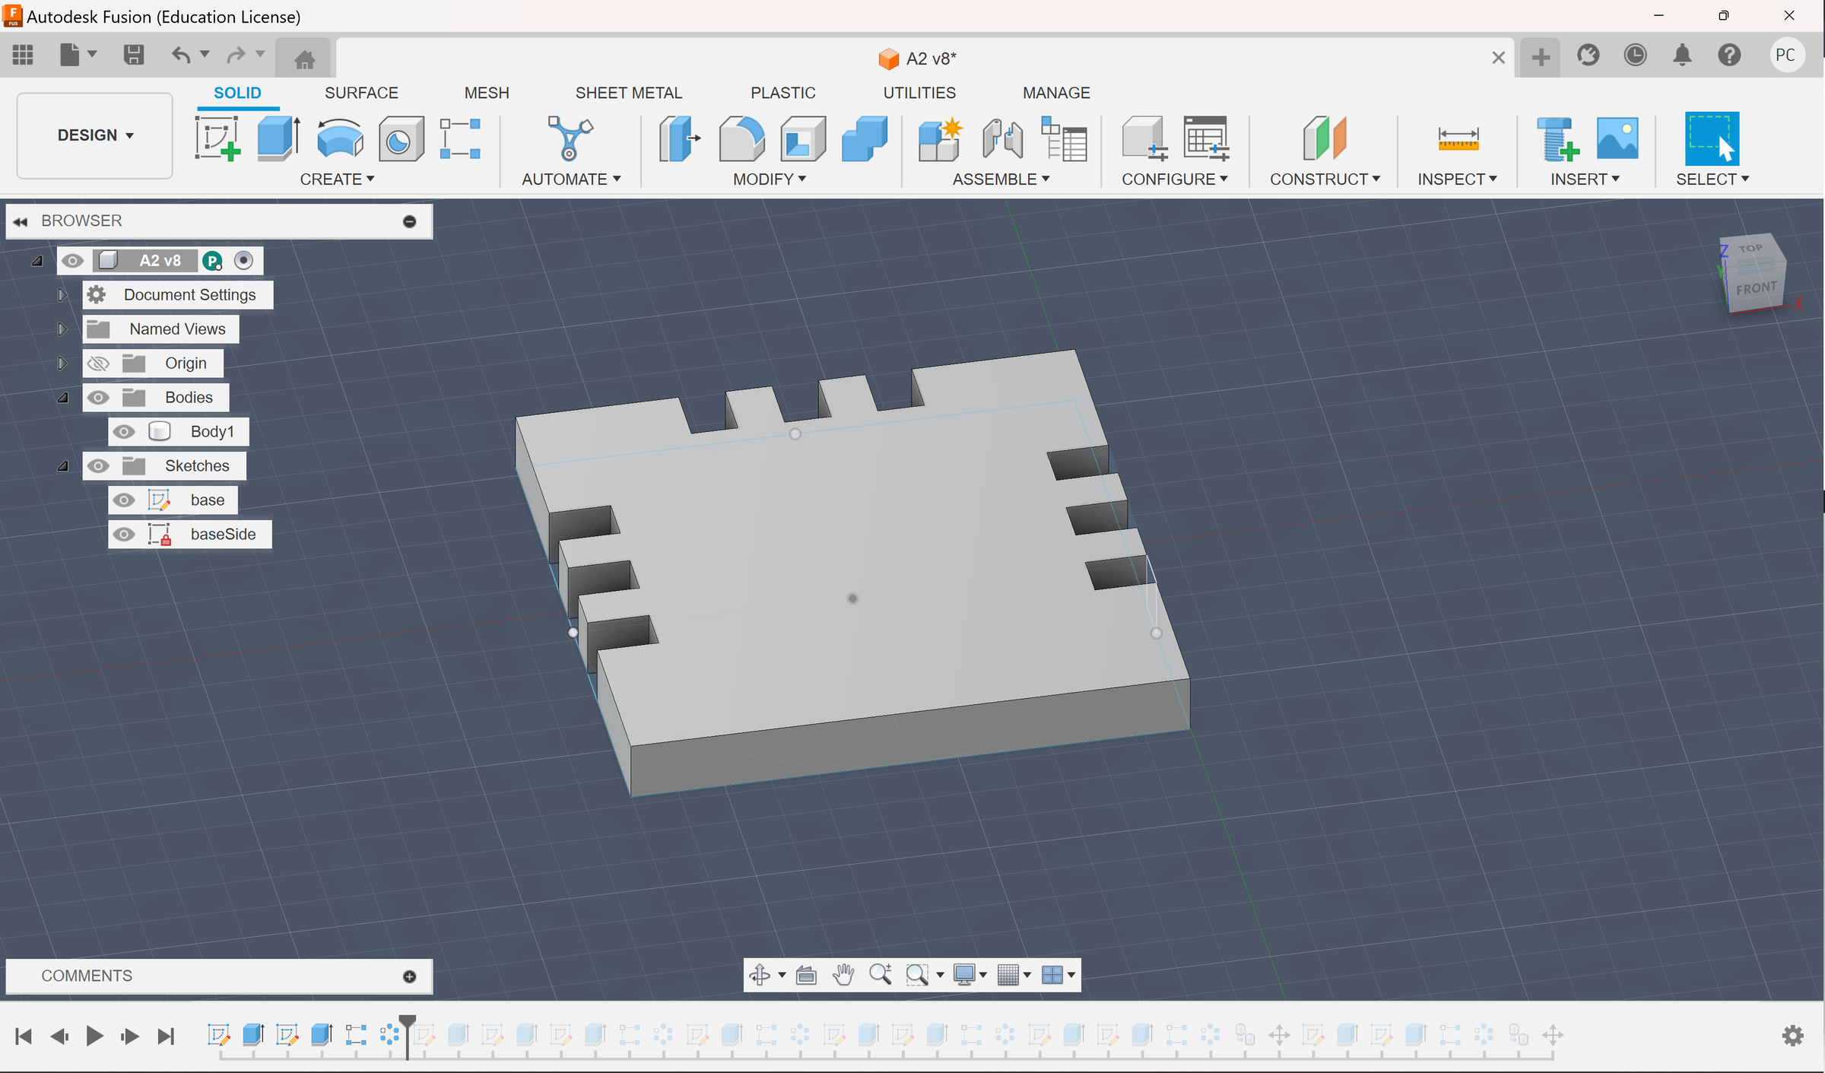Activate the A2 v8 component radio button
Screen dimensions: 1825x1073
pyautogui.click(x=243, y=261)
